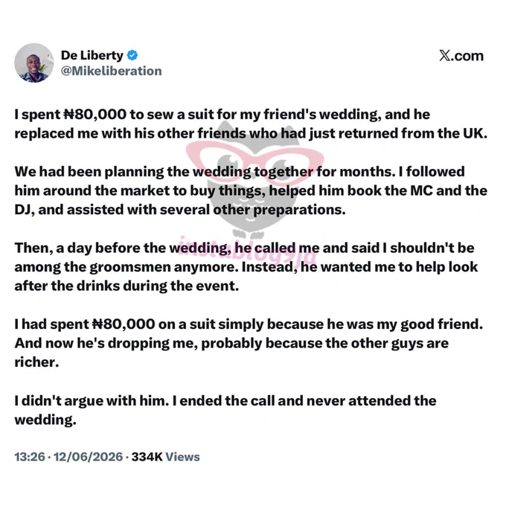Click the 12/06/2026 post date
506x506 pixels.
88,457
